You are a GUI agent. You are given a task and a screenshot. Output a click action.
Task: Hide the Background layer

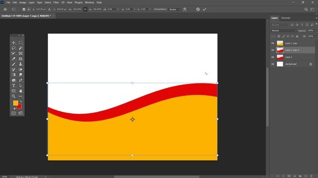pos(273,64)
